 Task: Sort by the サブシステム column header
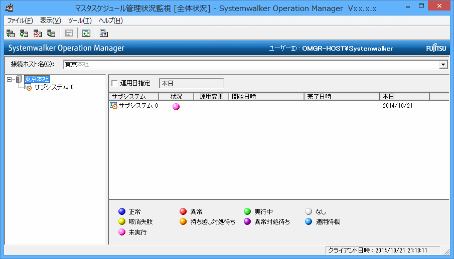click(134, 97)
